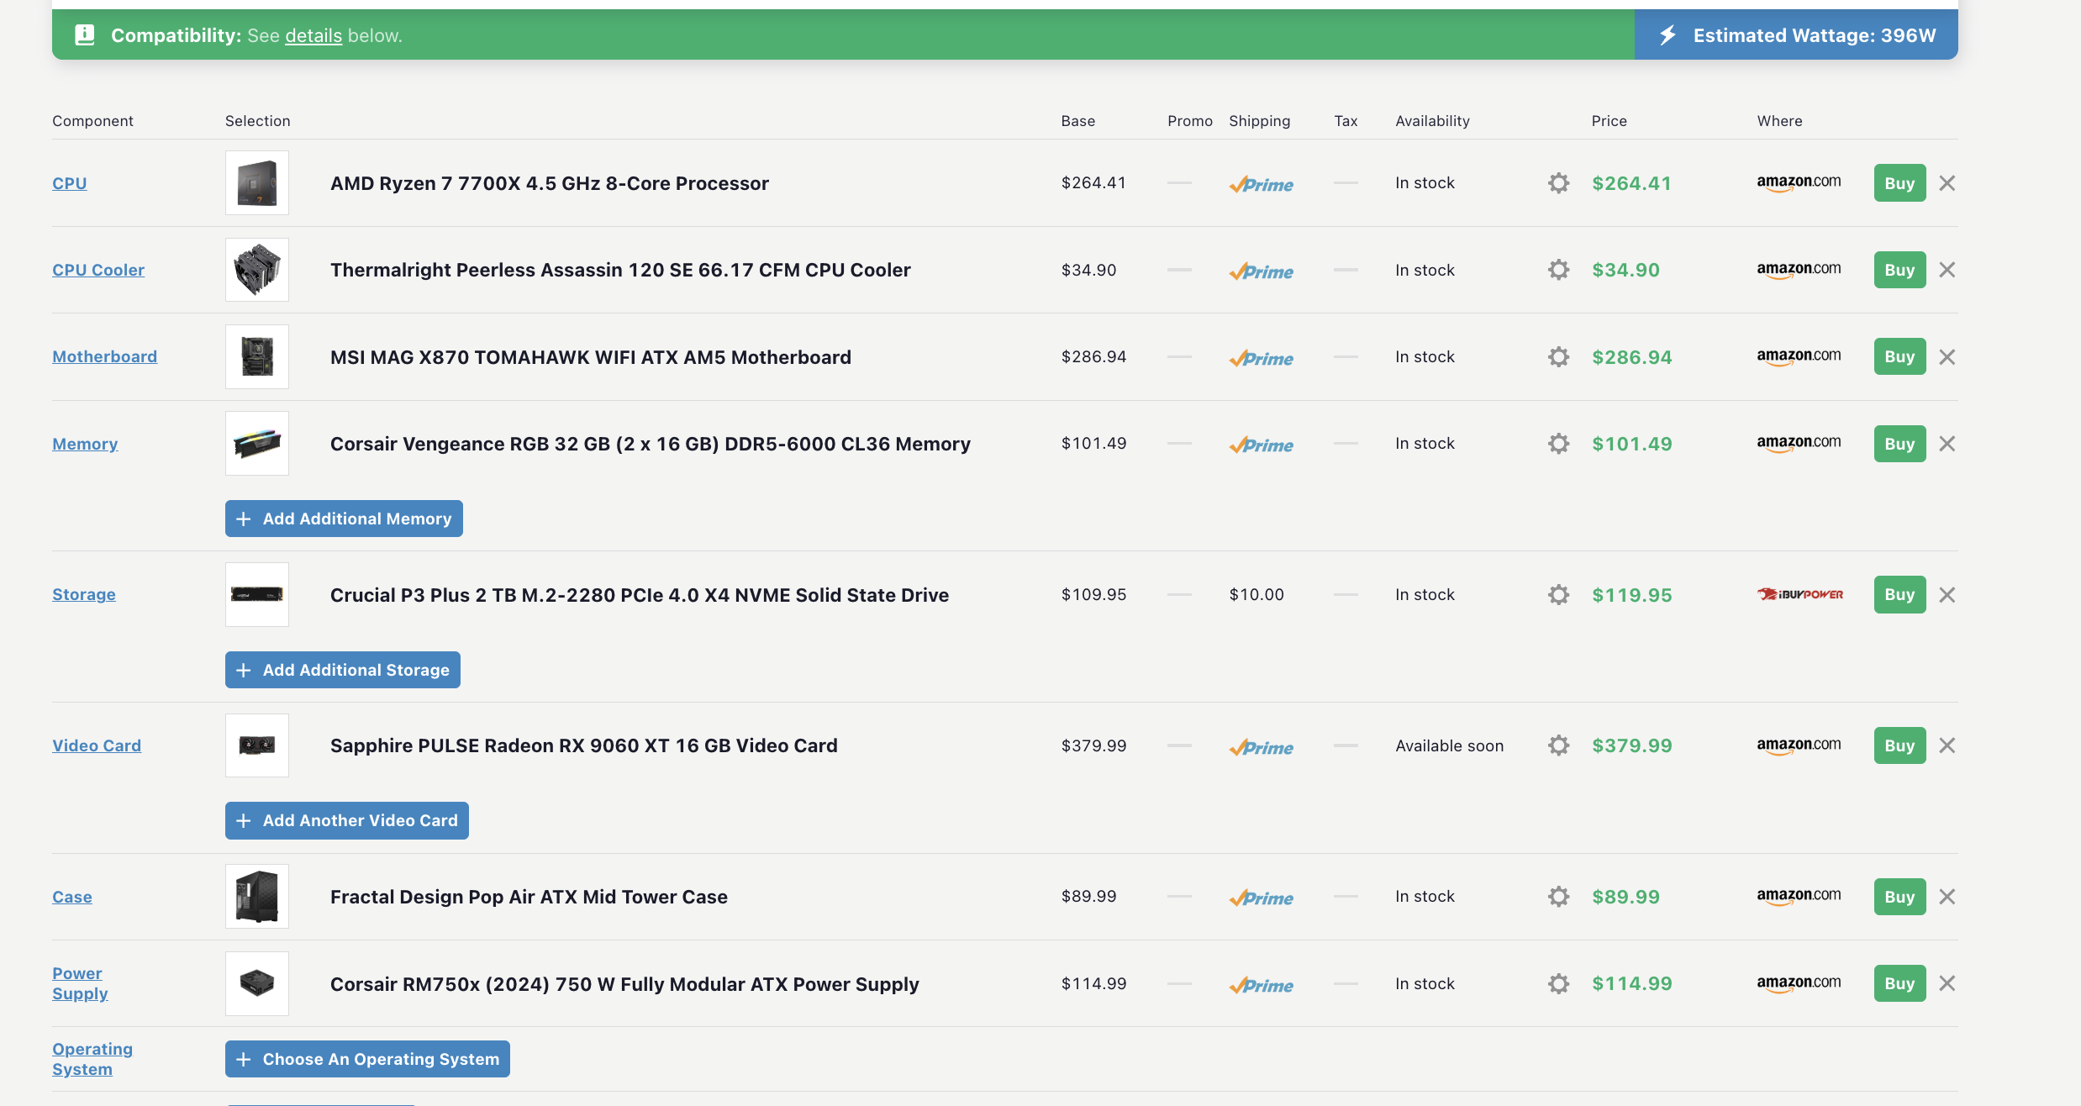
Task: Open the AMD Ryzen 7 7700X thumbnail
Action: pos(257,183)
